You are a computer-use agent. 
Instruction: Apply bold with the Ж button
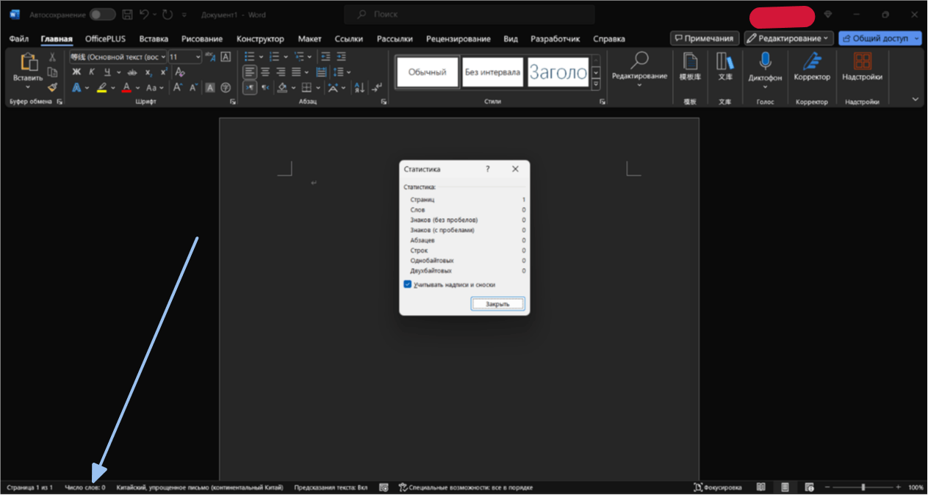76,72
